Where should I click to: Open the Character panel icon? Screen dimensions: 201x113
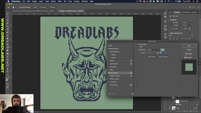coord(166,34)
